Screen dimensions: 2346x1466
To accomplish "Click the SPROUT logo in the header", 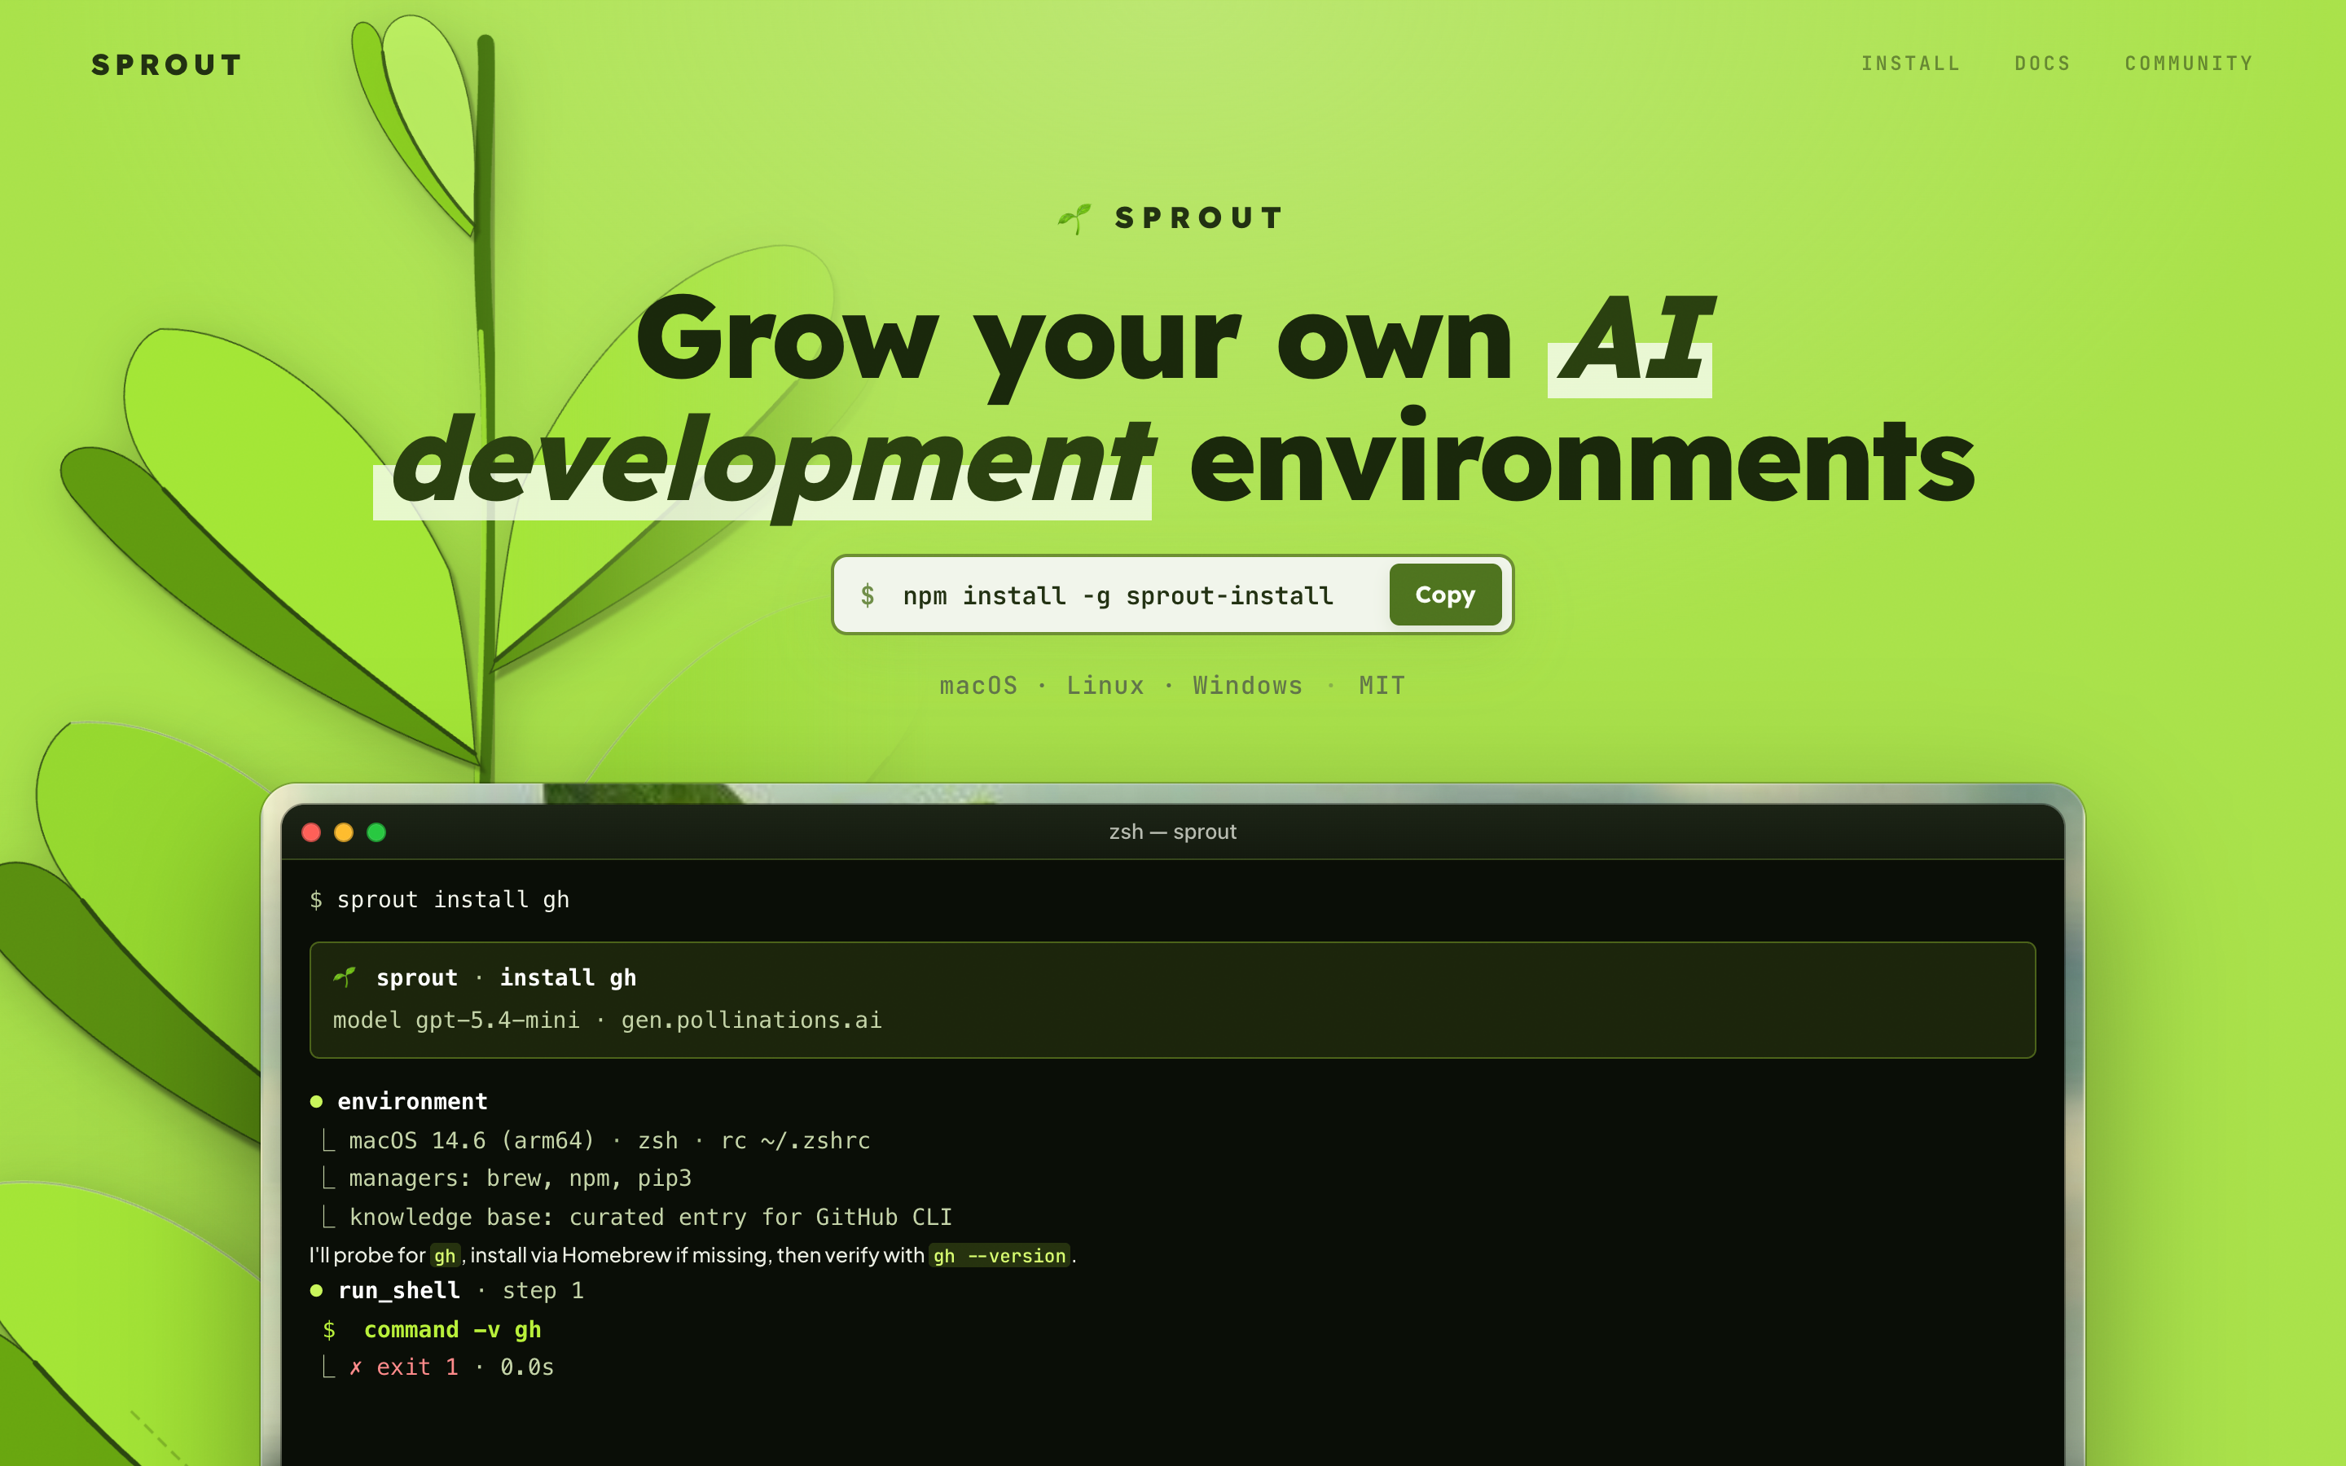I will [x=167, y=65].
